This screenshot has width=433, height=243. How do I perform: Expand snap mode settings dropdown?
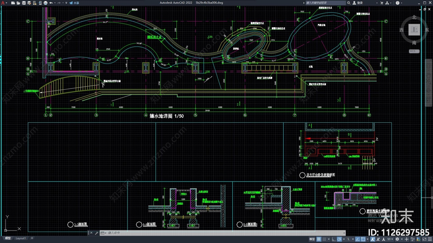[x=329, y=239]
